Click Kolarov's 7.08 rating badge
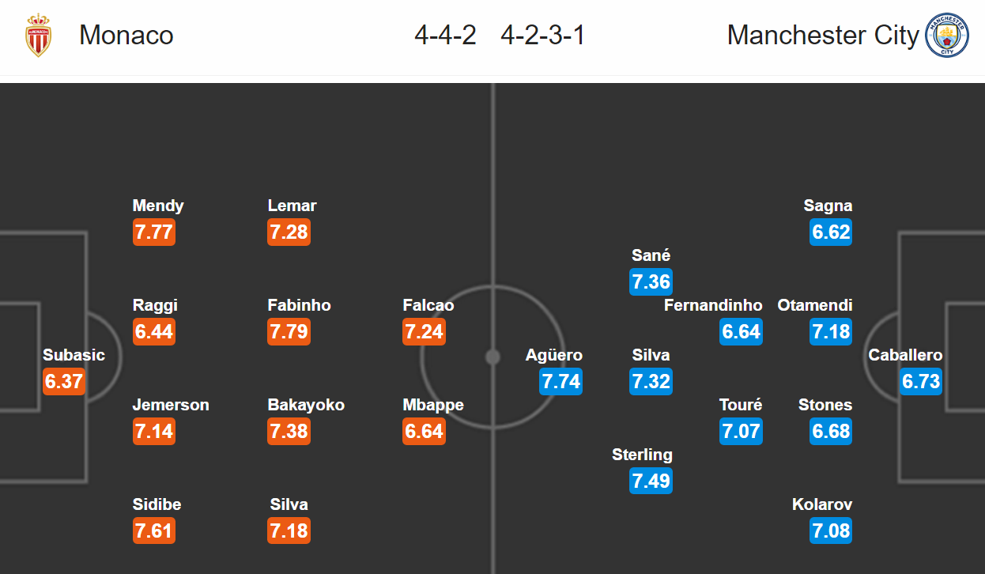 click(831, 531)
